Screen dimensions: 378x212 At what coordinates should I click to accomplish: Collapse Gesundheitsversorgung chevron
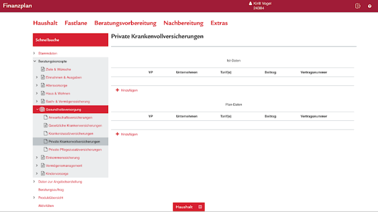point(37,109)
